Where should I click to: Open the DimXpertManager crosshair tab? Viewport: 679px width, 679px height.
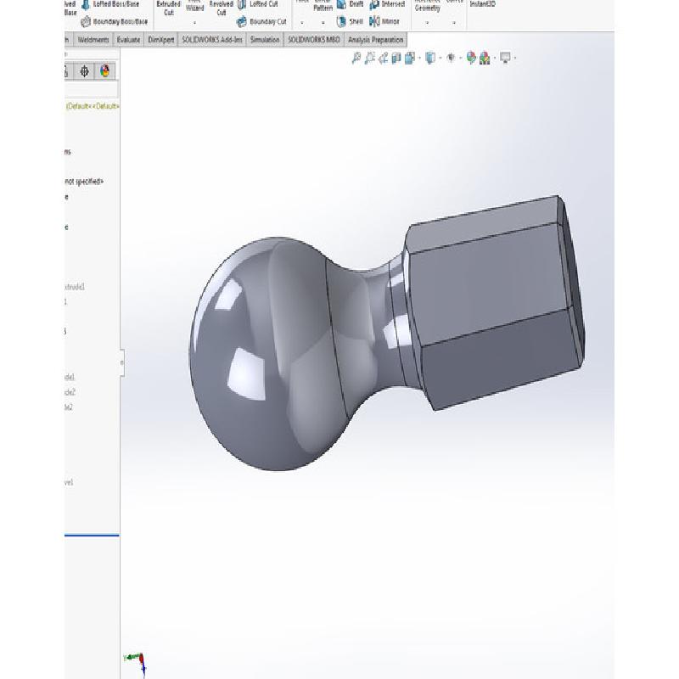tap(85, 71)
